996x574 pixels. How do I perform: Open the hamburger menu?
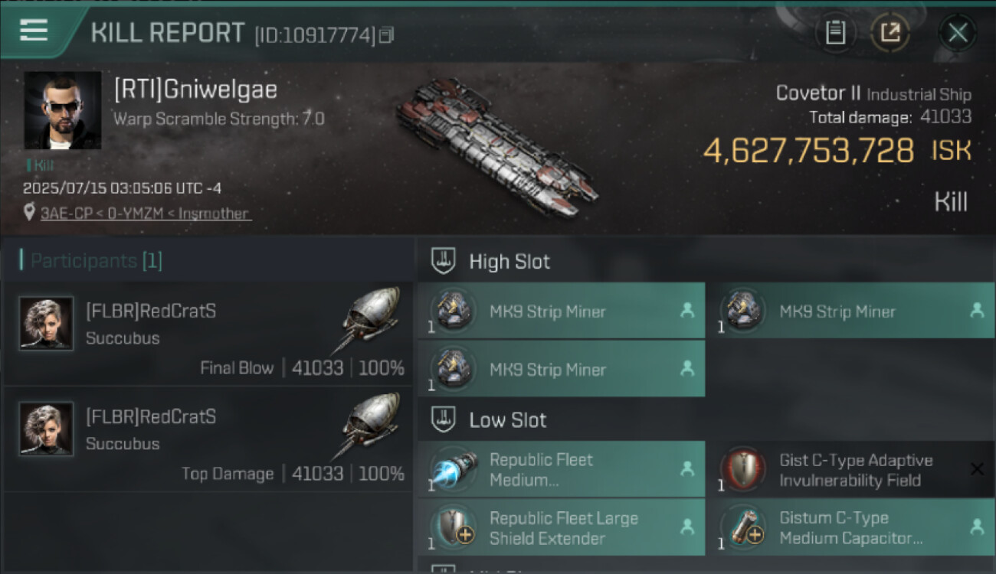pos(34,31)
